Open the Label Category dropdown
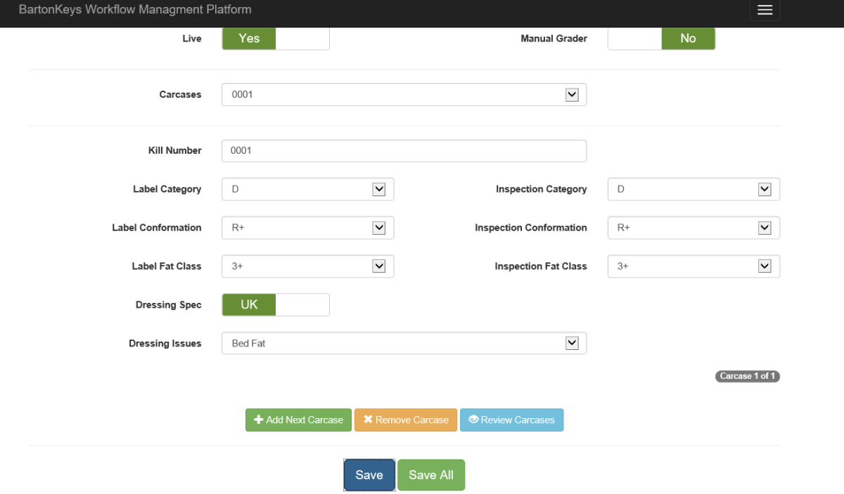 [x=378, y=189]
